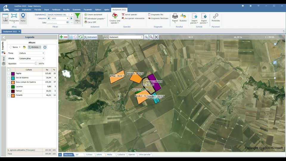Switch to the Intra-parcelar tab

pyautogui.click(x=145, y=155)
